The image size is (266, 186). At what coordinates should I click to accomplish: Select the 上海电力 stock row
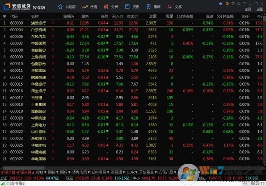click(x=131, y=125)
